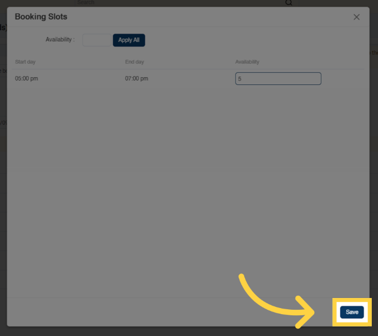
Task: Select the 07:00 pm end time cell
Action: [x=136, y=79]
